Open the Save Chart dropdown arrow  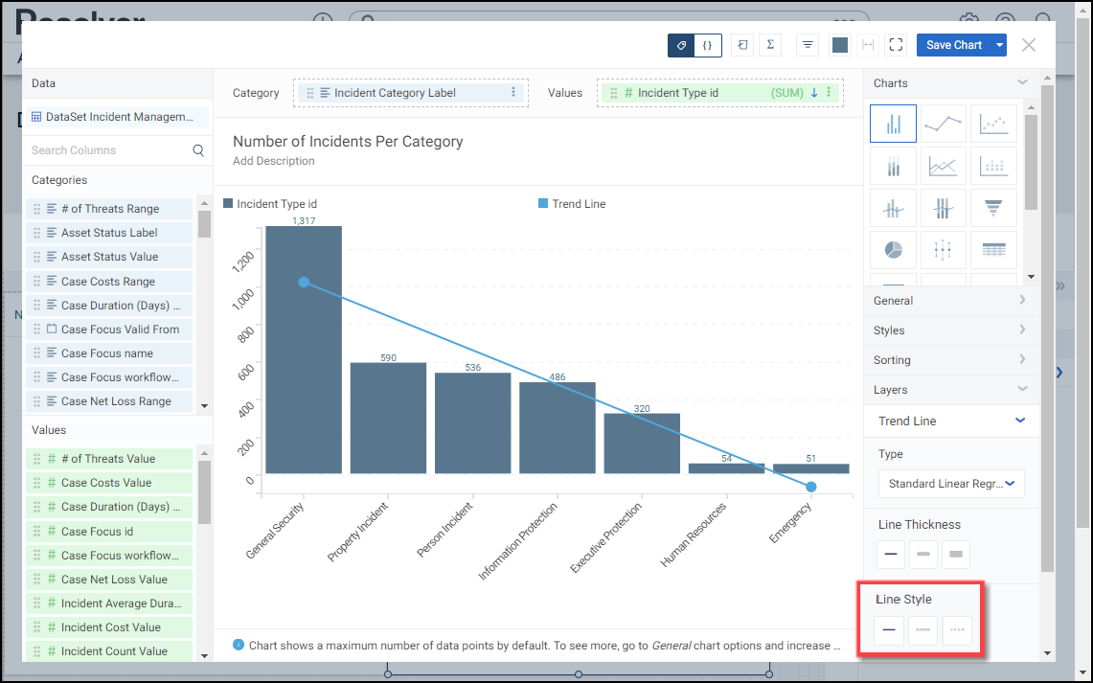(x=1000, y=45)
